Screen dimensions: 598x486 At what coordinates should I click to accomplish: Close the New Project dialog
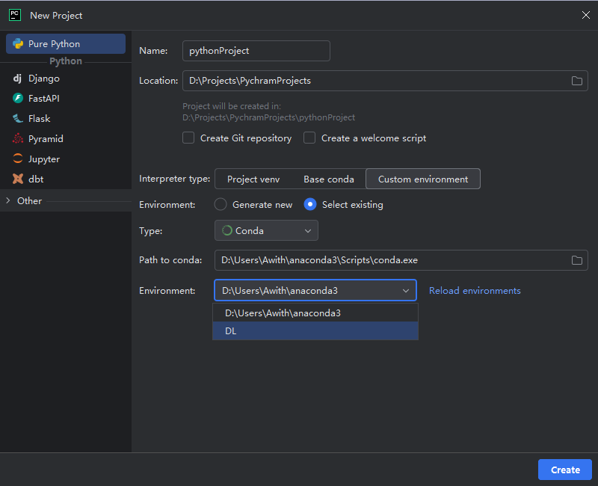(586, 15)
